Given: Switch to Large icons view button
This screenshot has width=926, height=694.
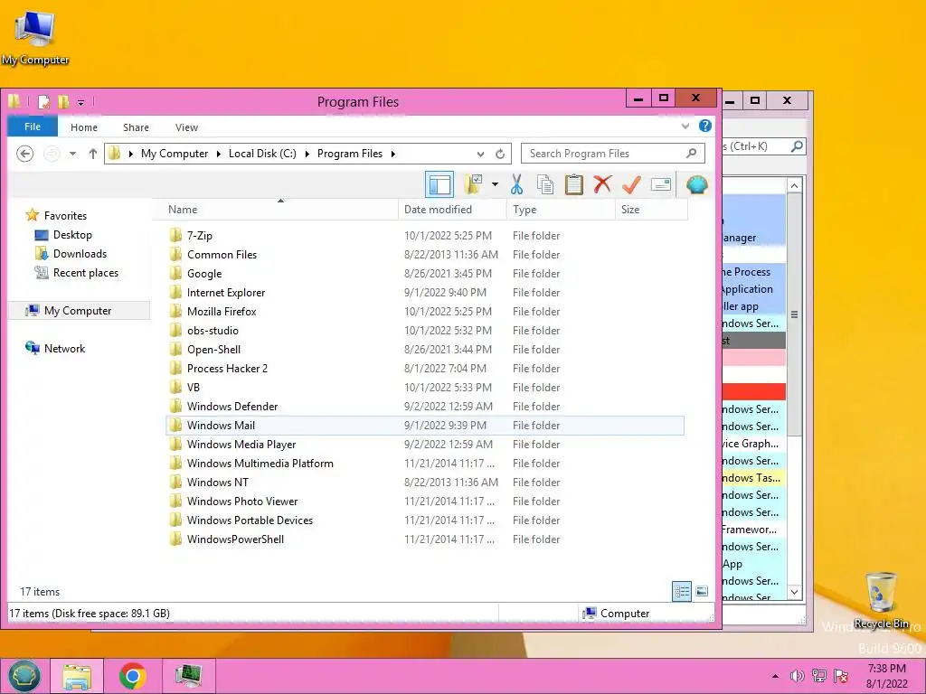Looking at the screenshot, I should tap(702, 591).
